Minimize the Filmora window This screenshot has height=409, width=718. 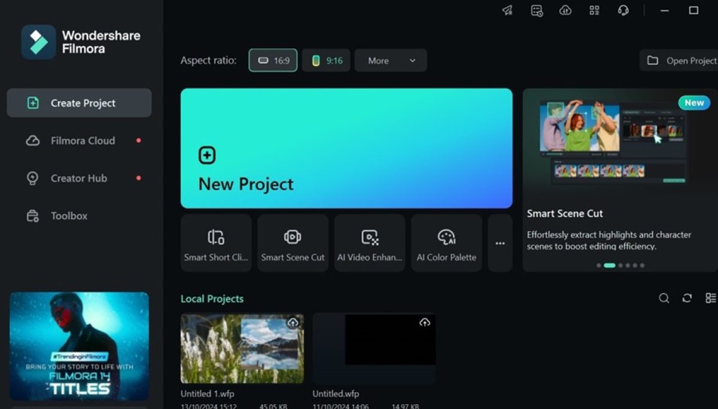(x=665, y=11)
